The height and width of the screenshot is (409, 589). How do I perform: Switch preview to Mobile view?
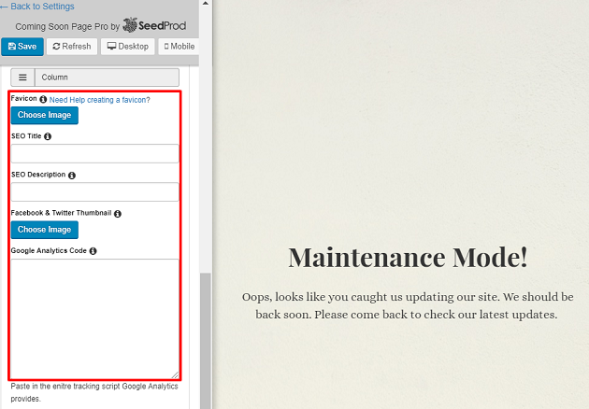coord(180,47)
